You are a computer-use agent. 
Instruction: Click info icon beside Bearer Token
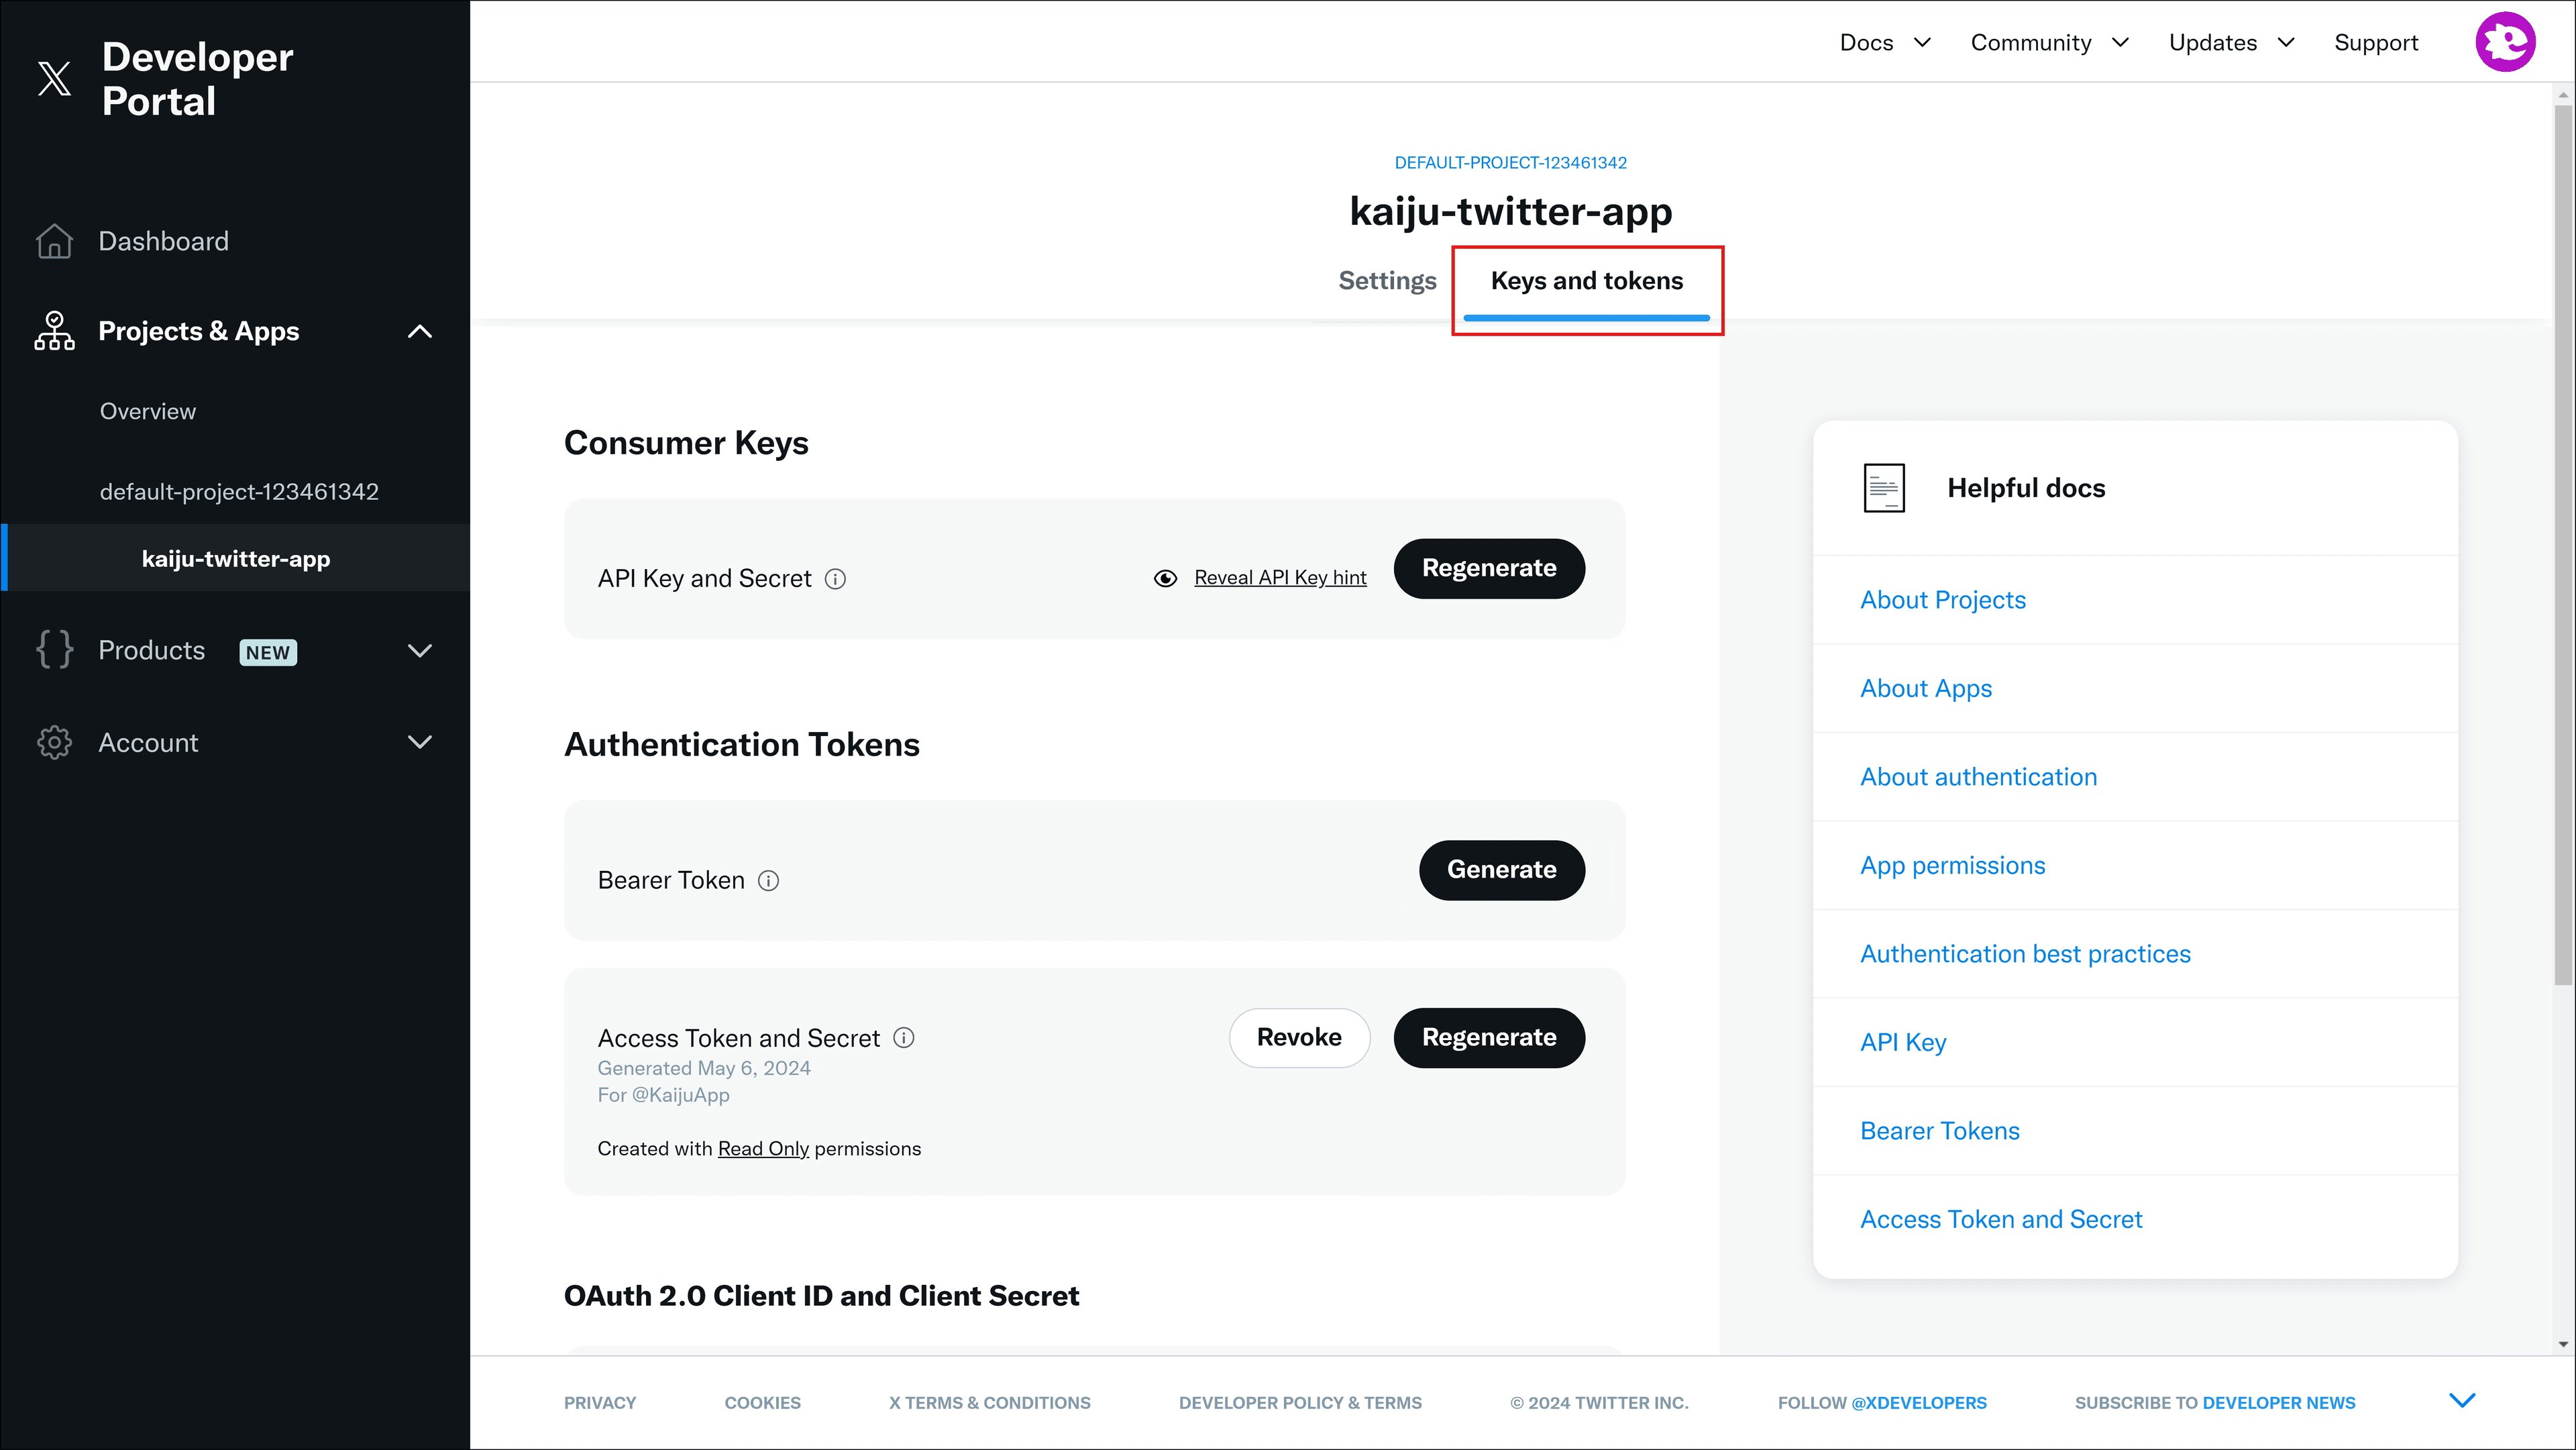768,880
